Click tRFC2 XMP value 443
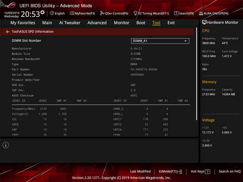 pos(165,124)
